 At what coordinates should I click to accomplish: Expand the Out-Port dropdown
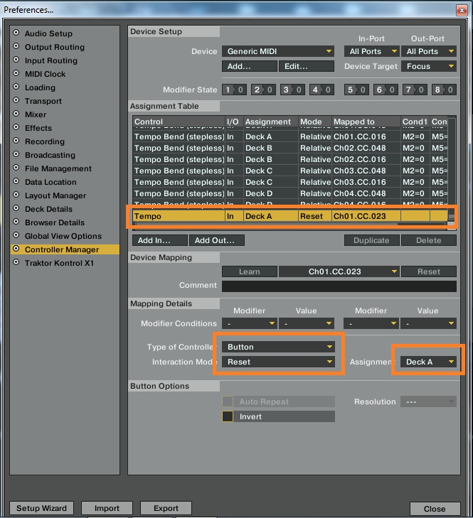point(429,51)
